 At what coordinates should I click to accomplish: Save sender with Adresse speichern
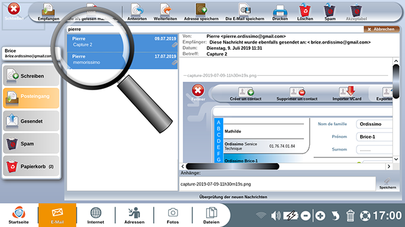201,12
